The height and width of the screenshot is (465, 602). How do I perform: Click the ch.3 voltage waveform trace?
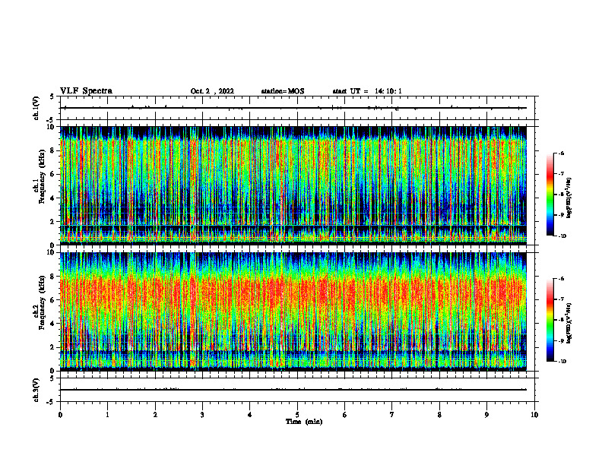pos(293,390)
